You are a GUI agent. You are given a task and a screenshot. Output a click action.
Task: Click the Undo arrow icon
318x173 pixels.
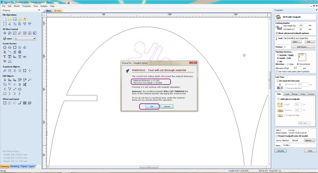click(x=25, y=24)
